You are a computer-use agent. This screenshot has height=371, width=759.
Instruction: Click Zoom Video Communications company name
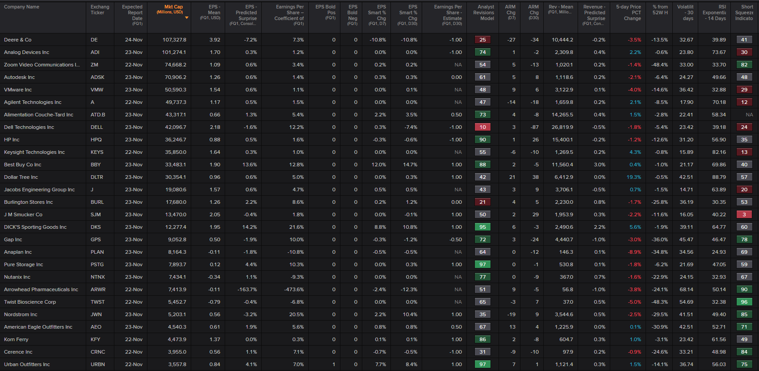point(42,65)
